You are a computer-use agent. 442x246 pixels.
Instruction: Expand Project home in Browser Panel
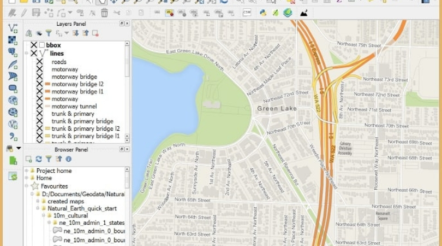tap(27, 171)
